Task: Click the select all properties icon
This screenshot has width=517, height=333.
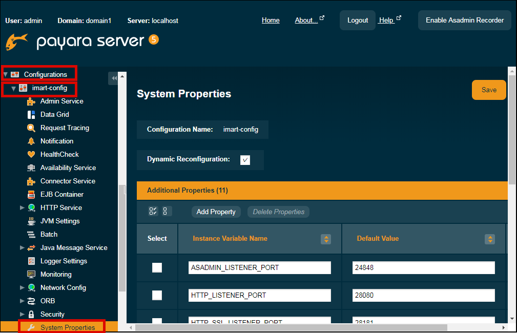Action: point(153,212)
